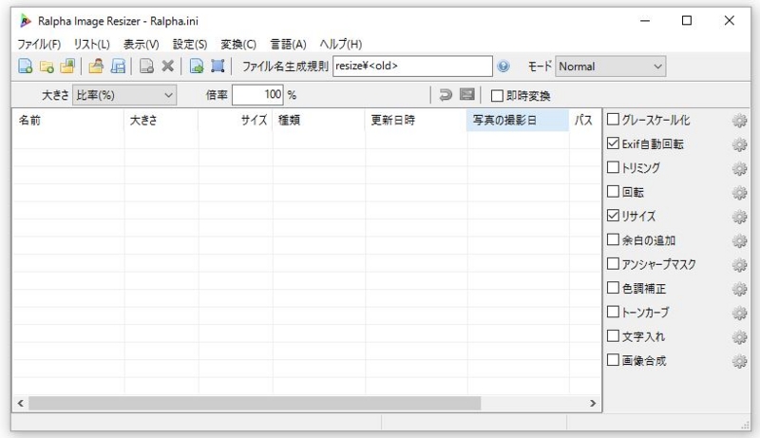Uncheck the リサイズ checkbox

613,216
